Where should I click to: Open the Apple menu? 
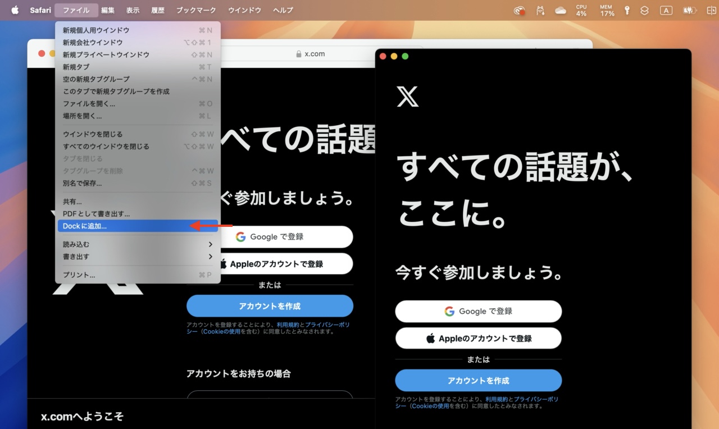pos(15,10)
